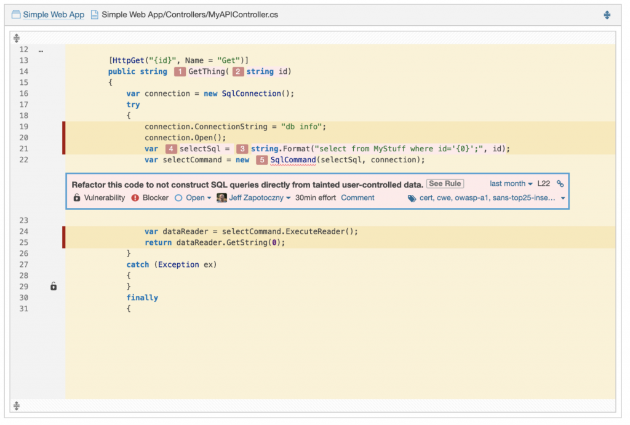Viewport: 630px width, 425px height.
Task: Click the expand/collapse icon in the header's right corner
Action: pyautogui.click(x=607, y=15)
